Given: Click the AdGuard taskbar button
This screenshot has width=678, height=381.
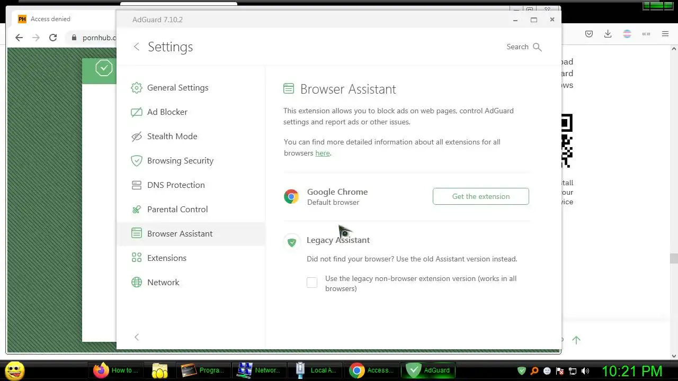Looking at the screenshot, I should pos(429,370).
